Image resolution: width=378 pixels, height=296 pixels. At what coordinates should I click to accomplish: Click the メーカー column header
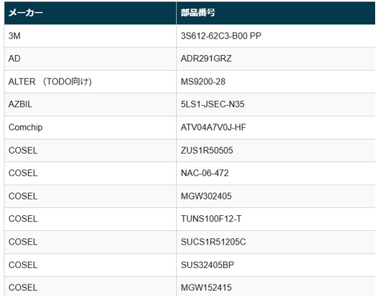tap(90, 13)
